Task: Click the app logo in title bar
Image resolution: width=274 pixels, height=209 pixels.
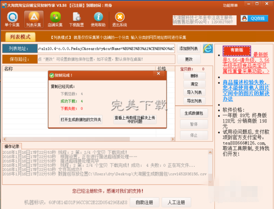Action: pos(4,5)
